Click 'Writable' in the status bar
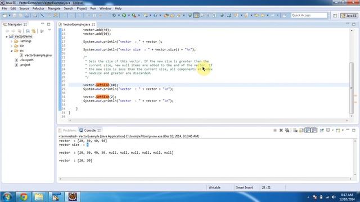This screenshot has width=360, height=202. pyautogui.click(x=214, y=187)
